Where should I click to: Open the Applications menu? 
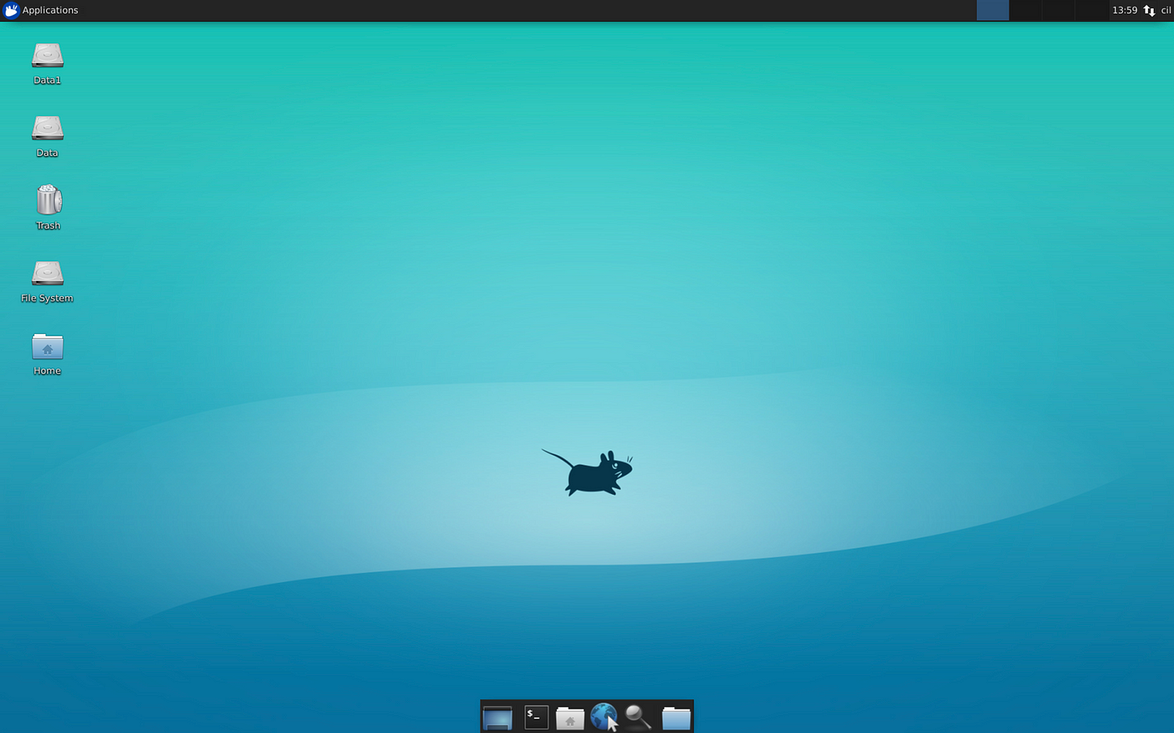pos(41,10)
